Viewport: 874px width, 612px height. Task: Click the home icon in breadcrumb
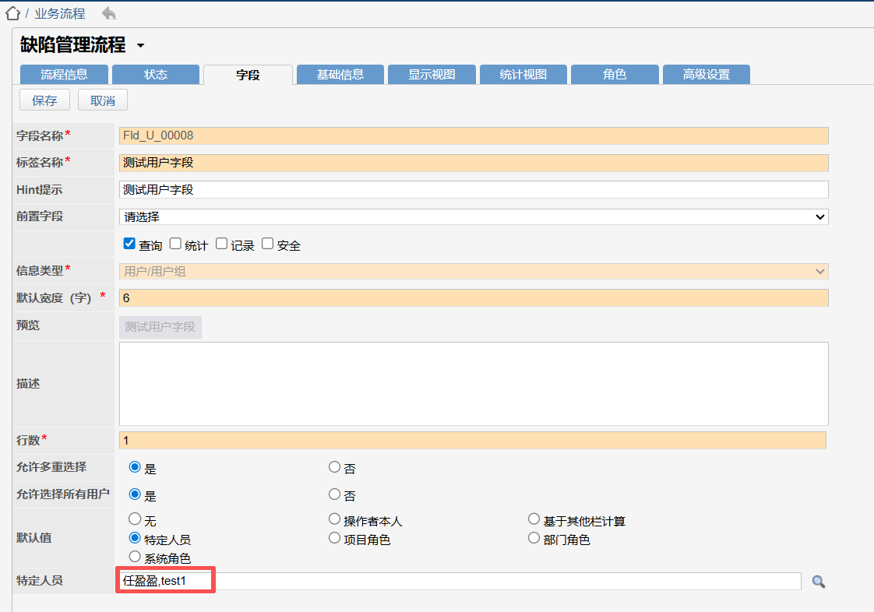click(12, 13)
